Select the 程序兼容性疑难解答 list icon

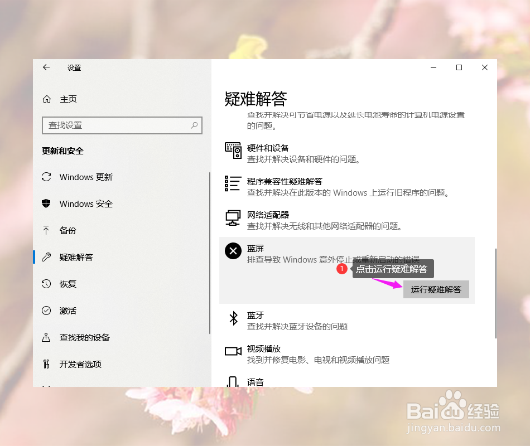[x=233, y=184]
